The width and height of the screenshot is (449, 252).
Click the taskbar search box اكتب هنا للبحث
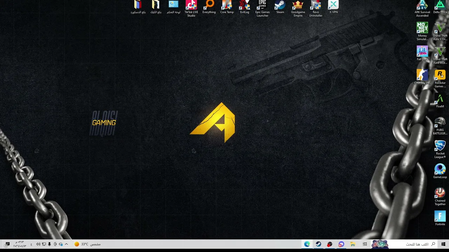tap(404, 244)
